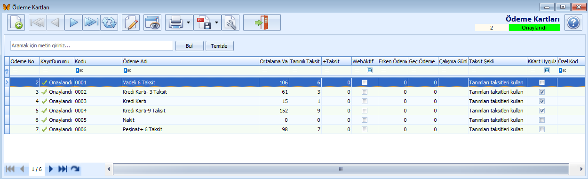Select the 'Nakit' payment name cell

pyautogui.click(x=190, y=120)
